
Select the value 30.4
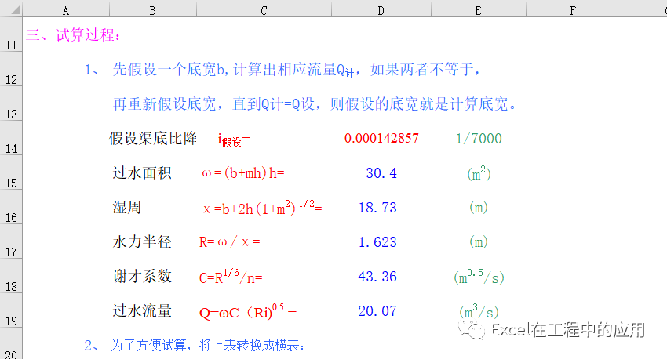tap(381, 173)
